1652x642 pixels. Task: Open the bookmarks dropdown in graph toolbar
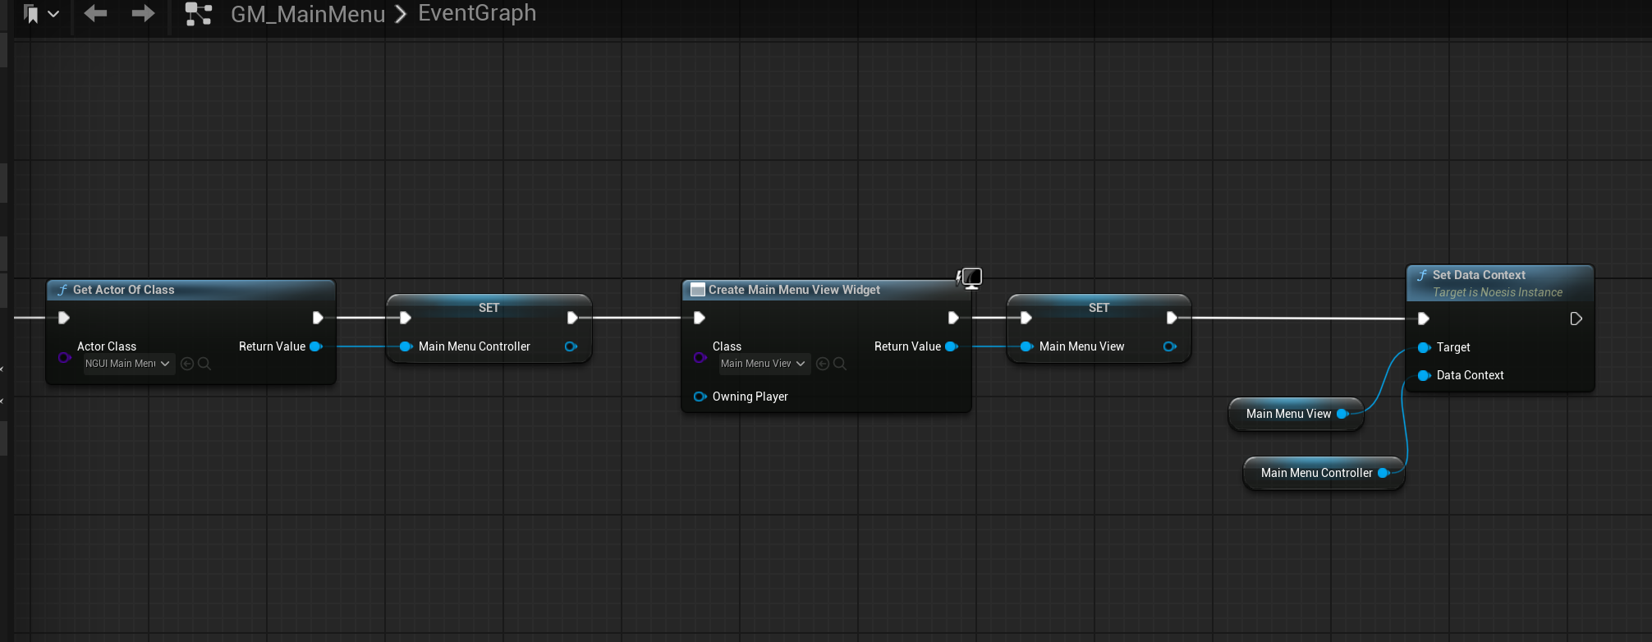point(40,14)
